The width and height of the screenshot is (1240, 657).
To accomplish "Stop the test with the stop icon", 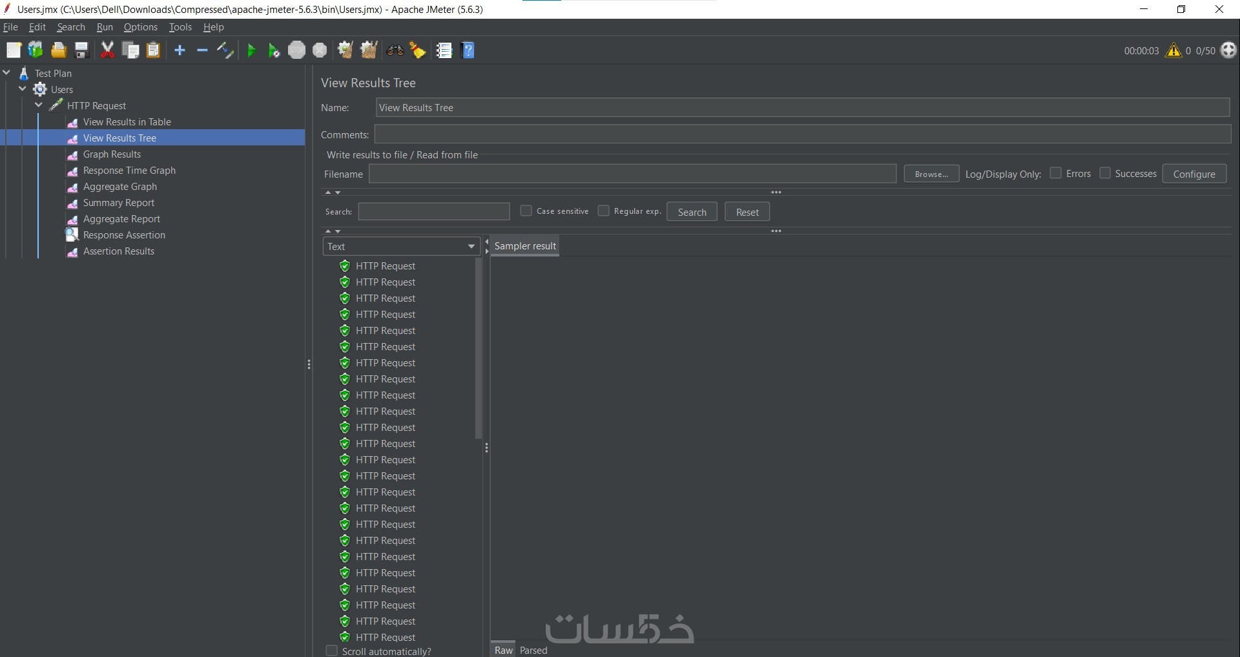I will click(296, 50).
